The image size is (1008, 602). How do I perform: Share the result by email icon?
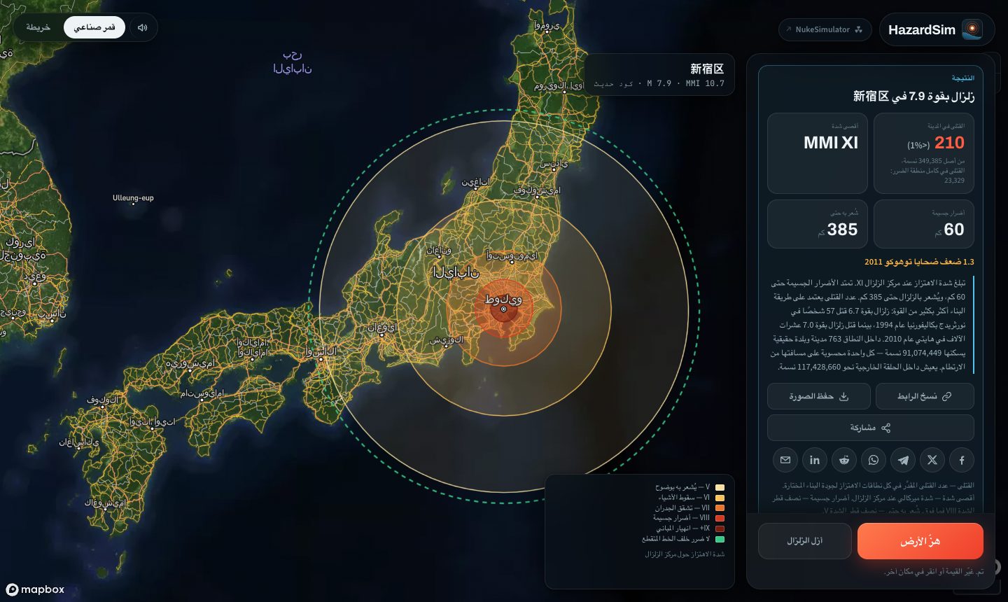785,460
